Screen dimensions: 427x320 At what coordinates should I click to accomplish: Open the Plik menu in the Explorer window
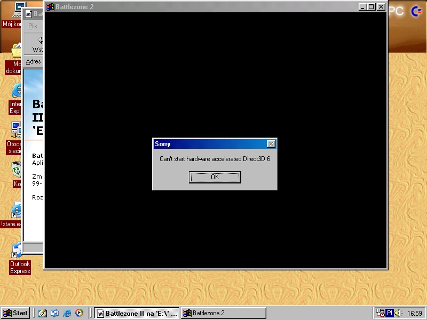tap(33, 26)
